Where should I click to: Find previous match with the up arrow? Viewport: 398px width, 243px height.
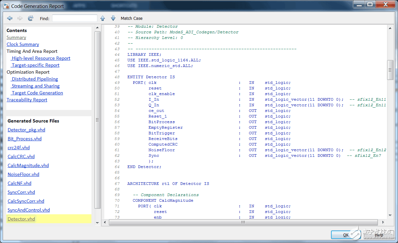tap(102, 18)
